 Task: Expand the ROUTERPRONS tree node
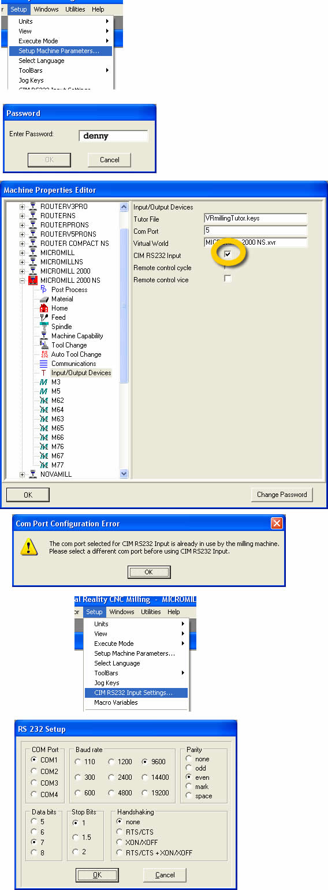point(23,225)
